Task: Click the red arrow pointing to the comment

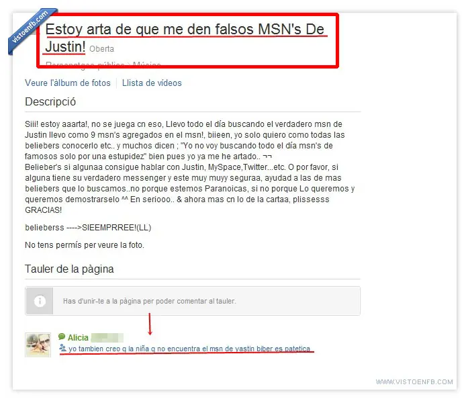Action: (150, 324)
